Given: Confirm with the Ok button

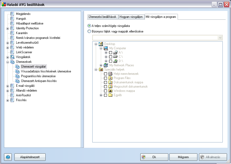Looking at the screenshot, I should 154,157.
